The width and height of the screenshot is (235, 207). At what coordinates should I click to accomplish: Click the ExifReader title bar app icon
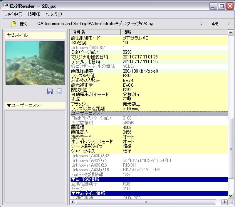coord(5,6)
